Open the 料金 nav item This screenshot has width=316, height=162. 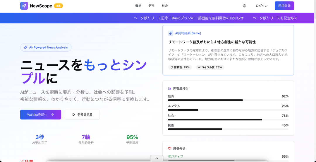coord(165,6)
